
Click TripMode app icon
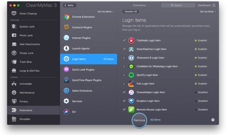tap(131, 40)
